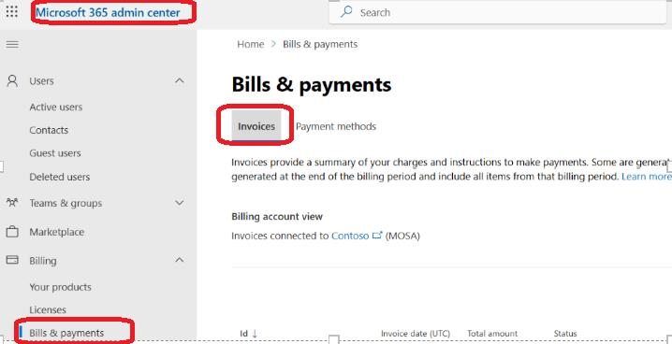672x344 pixels.
Task: Collapse the Billing section chevron
Action: click(180, 260)
